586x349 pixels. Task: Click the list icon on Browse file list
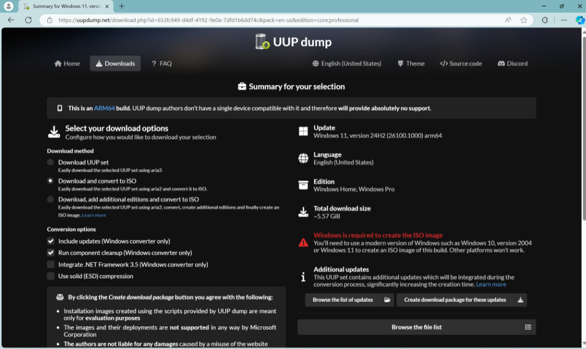pos(528,327)
